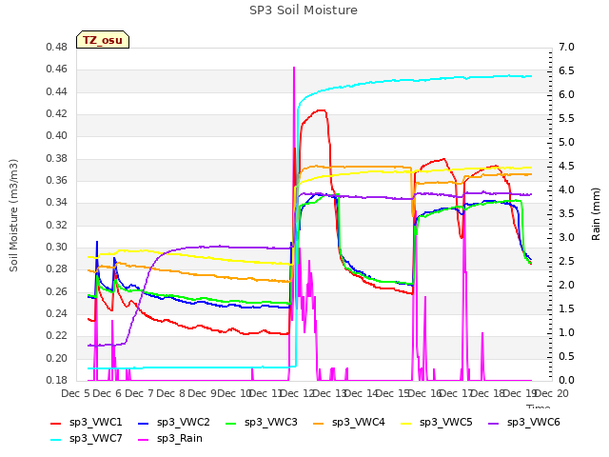Click the 0.0 right axis value
Viewport: 609px width, 457px height.
(x=566, y=380)
